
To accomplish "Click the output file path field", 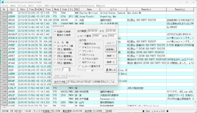I will 91,82.
